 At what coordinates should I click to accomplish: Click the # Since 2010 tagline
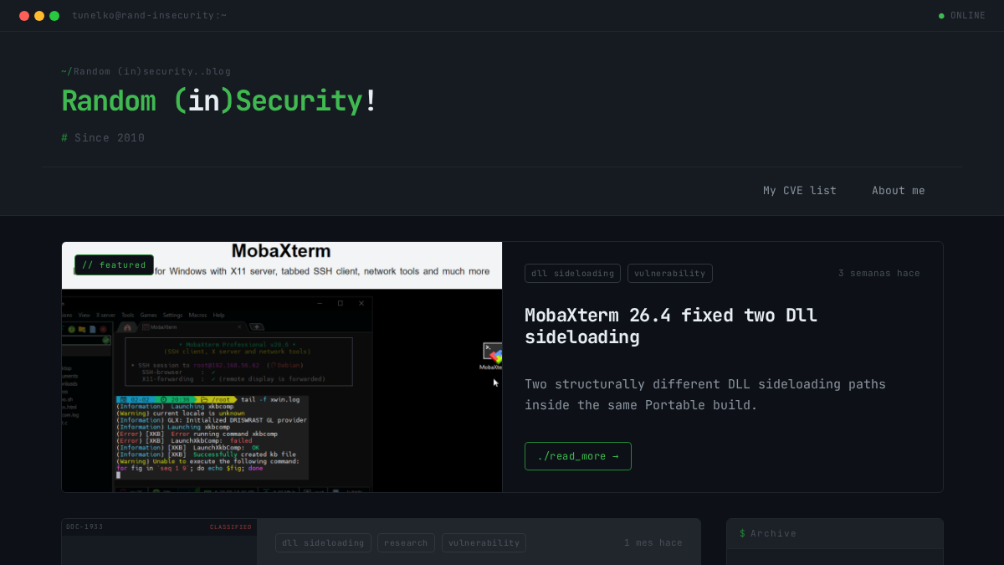(103, 138)
